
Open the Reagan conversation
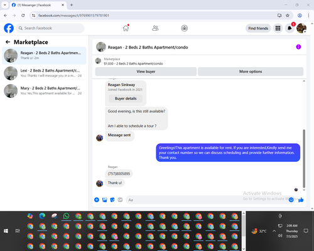(x=44, y=55)
